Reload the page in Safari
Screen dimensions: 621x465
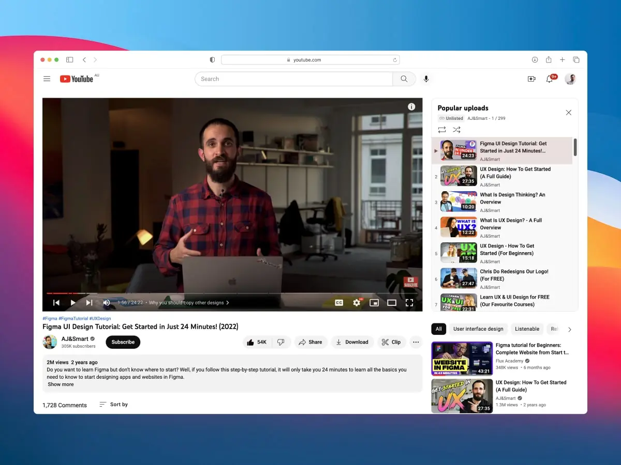pos(395,60)
